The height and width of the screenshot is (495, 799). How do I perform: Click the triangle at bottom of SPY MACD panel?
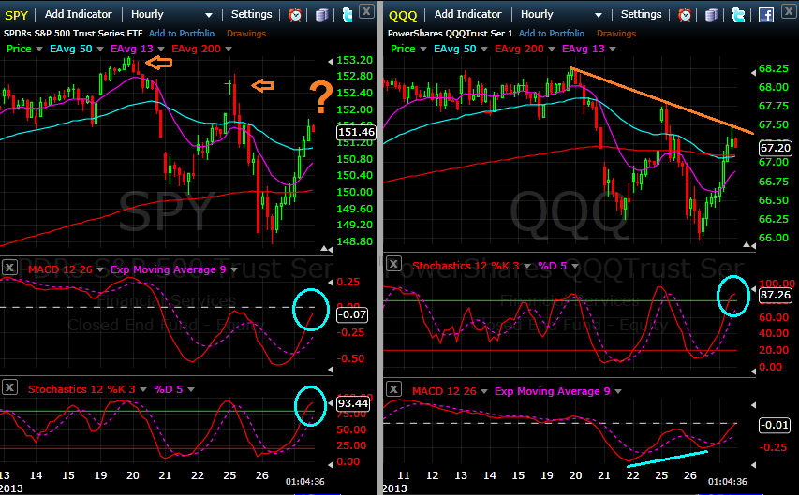pos(331,370)
